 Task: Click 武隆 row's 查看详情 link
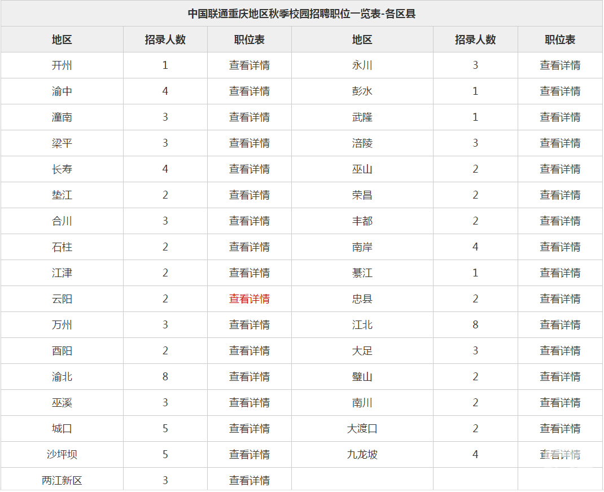point(560,117)
